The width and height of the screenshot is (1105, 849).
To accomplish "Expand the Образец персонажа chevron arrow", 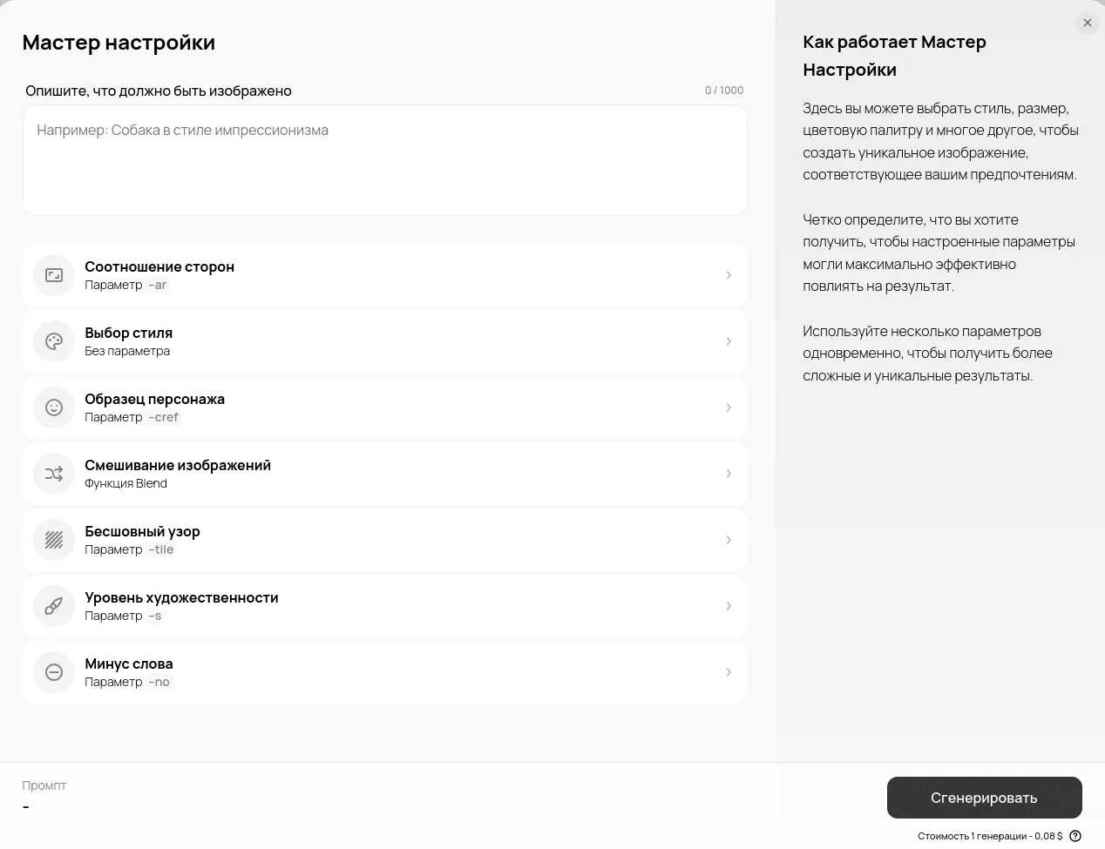I will click(729, 408).
